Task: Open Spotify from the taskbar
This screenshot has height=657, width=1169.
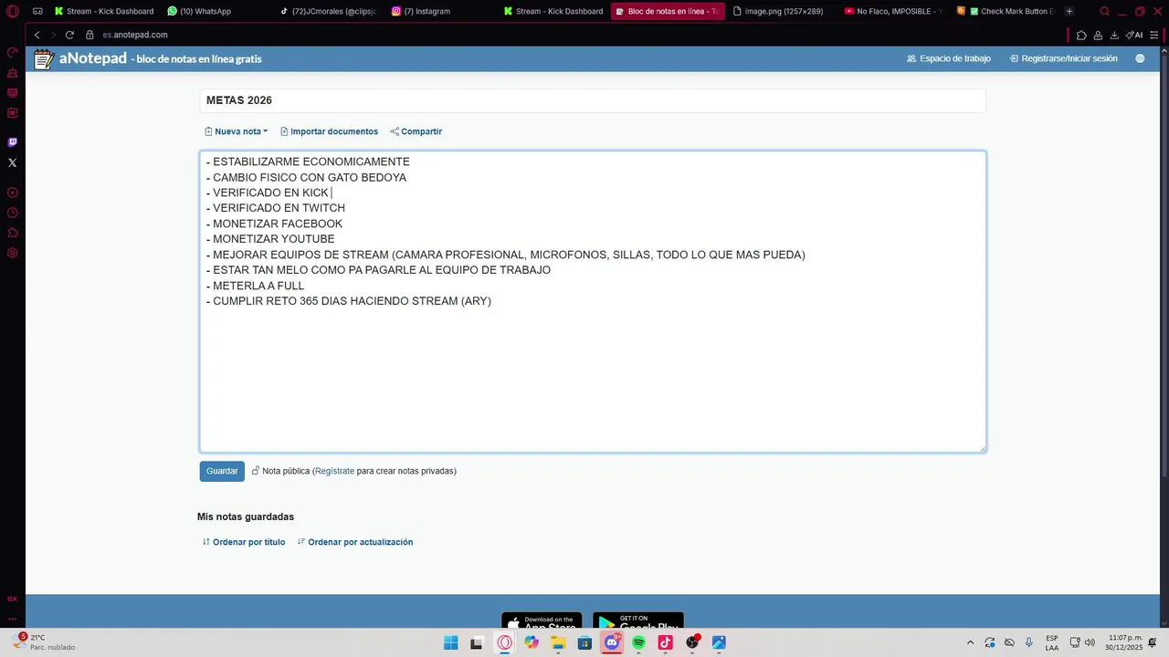Action: point(638,642)
